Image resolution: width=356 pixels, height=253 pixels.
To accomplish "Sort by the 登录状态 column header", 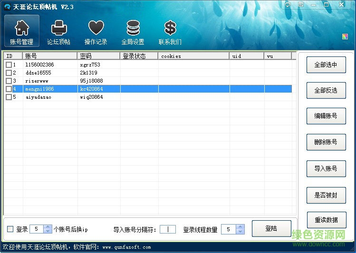I will [139, 56].
